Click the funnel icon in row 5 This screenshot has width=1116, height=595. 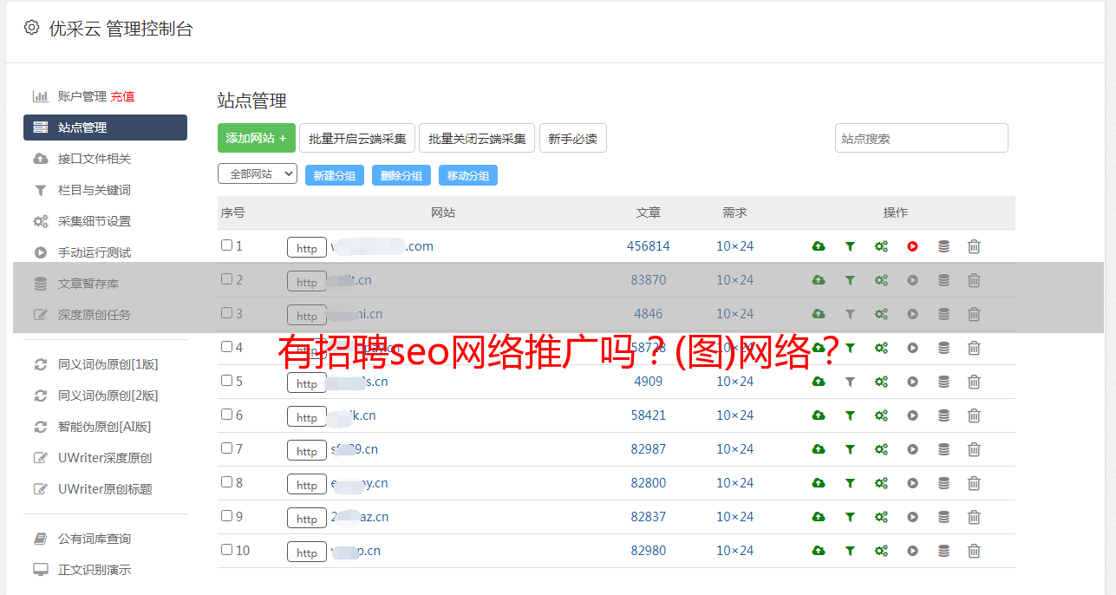850,382
